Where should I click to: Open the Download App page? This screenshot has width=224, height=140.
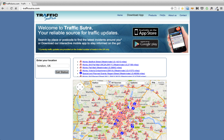135,15
